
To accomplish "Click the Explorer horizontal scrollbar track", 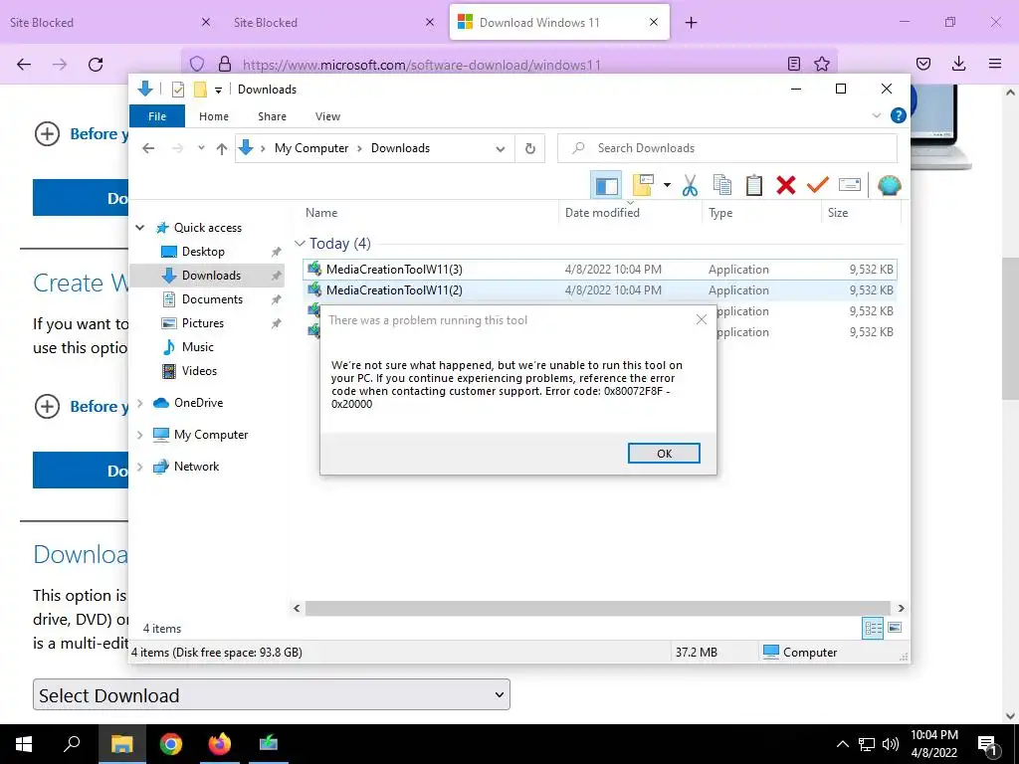I will coord(597,608).
